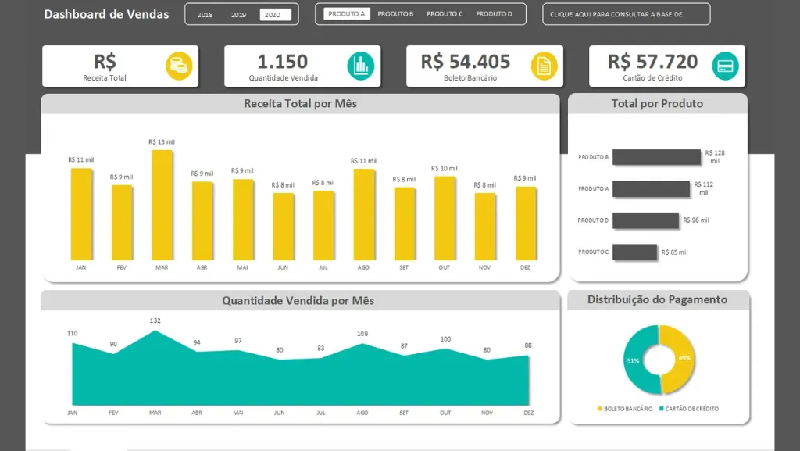Select the MAR bar in Receita Total chart
This screenshot has width=800, height=451.
coord(162,205)
